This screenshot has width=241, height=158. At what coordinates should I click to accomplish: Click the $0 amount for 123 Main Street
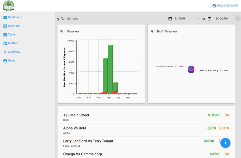(x=227, y=115)
